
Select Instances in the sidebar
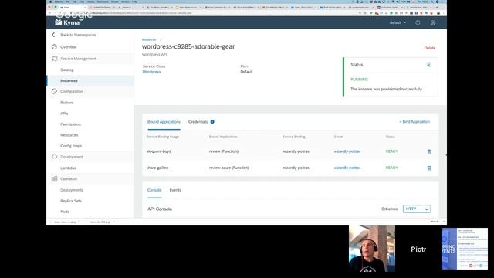coord(69,80)
